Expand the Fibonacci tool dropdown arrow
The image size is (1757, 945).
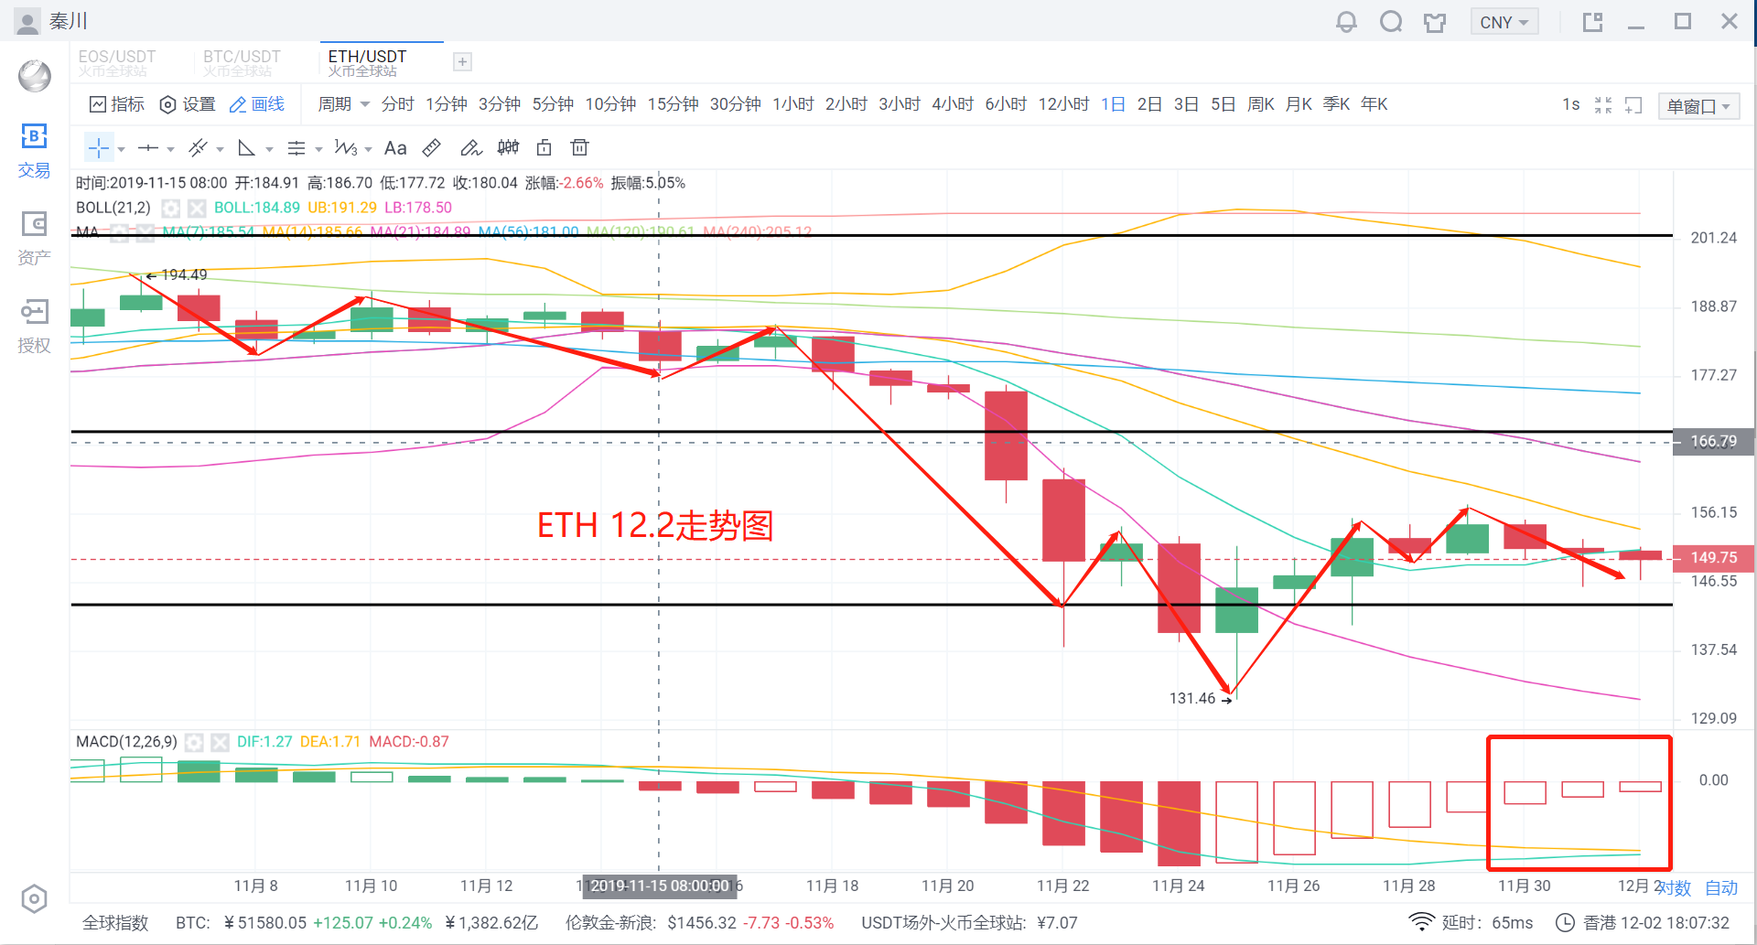(318, 149)
